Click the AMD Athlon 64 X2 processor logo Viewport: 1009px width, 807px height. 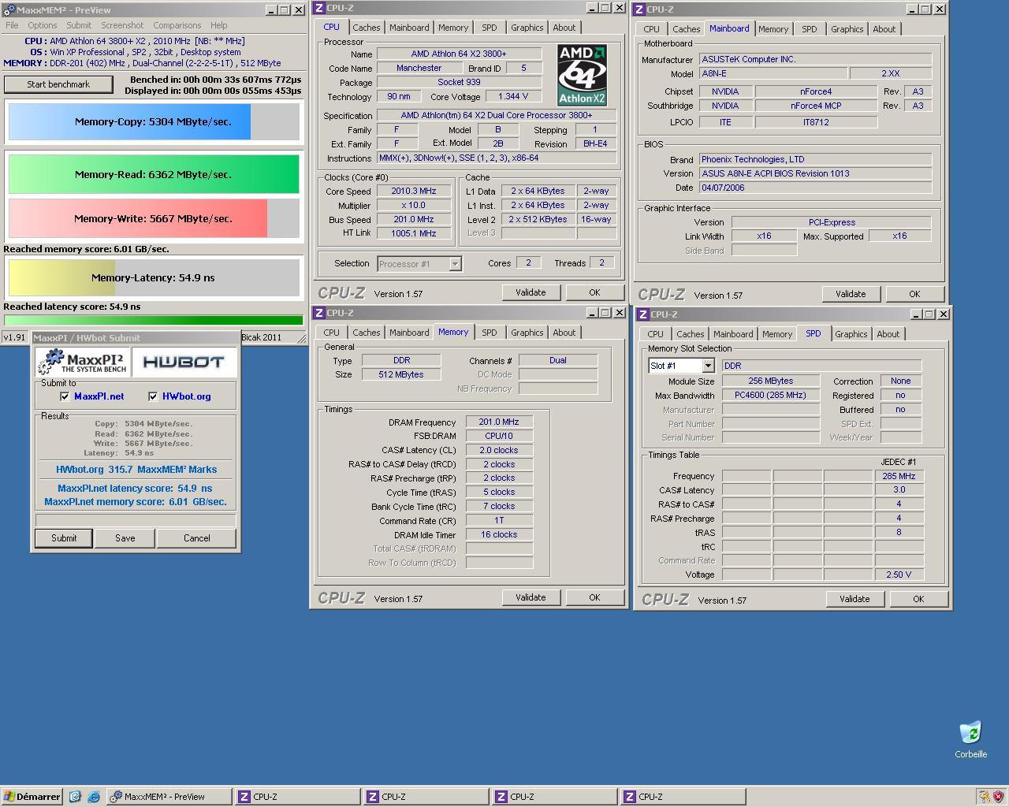click(582, 75)
